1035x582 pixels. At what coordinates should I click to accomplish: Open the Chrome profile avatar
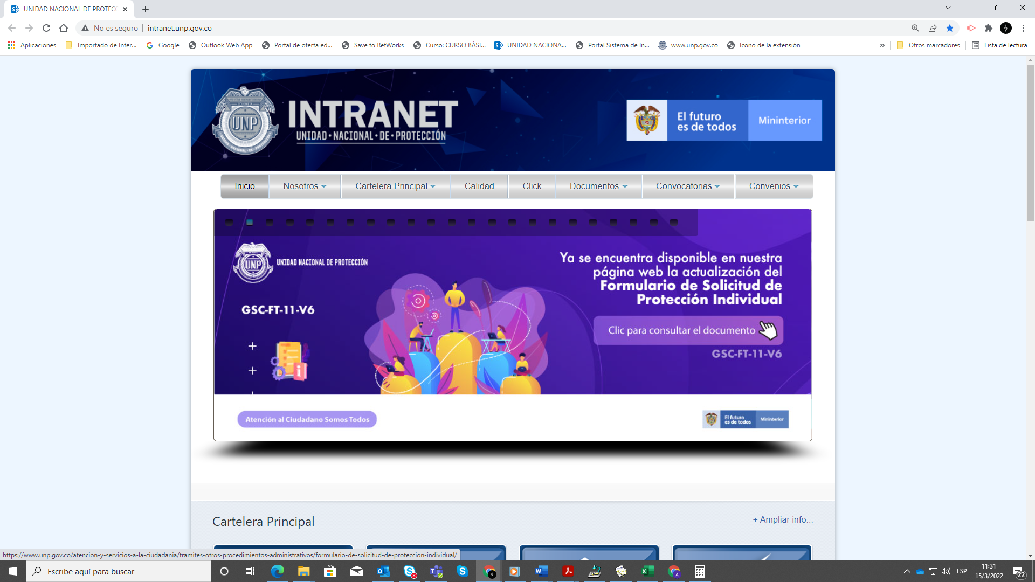point(1006,28)
